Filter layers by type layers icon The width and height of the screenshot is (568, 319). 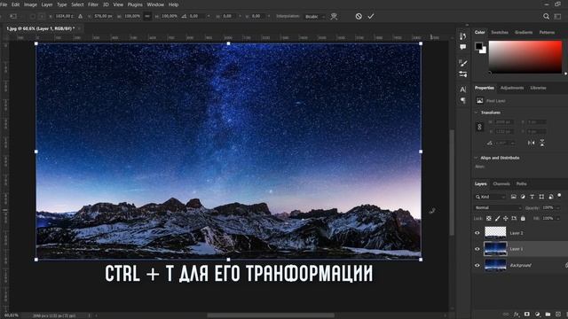532,197
